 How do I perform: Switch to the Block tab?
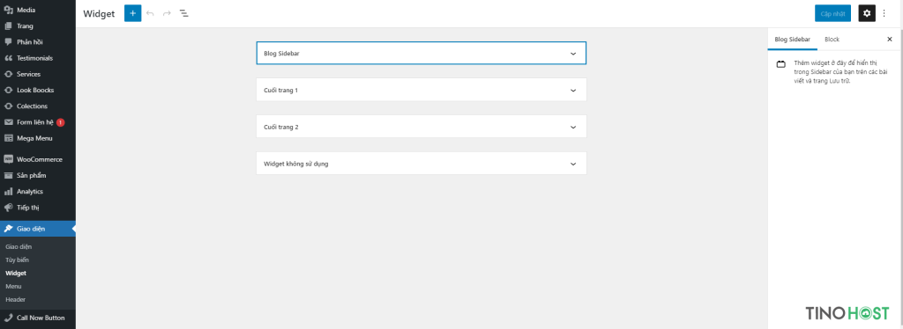click(832, 40)
